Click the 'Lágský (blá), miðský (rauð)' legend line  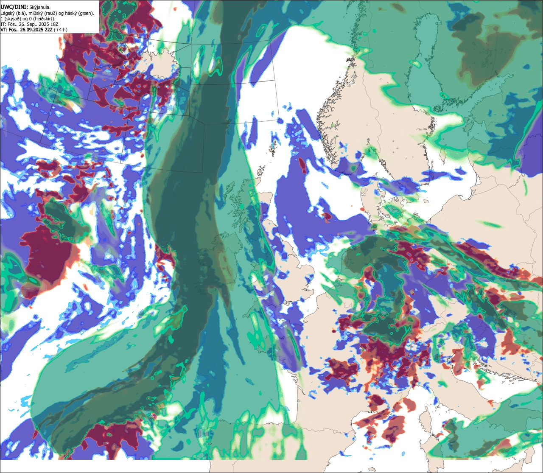(x=48, y=13)
